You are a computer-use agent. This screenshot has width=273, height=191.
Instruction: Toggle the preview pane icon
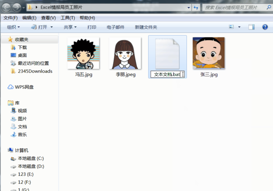(x=251, y=27)
